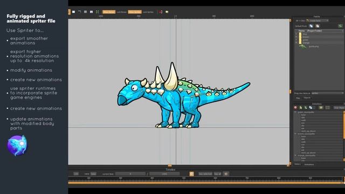Click the gray grid icon in the Animations toolbar
This screenshot has width=345, height=194.
(328, 108)
